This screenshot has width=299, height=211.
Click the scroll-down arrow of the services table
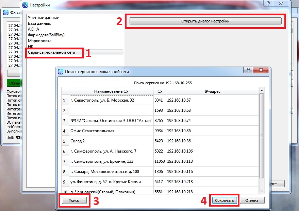pos(262,192)
